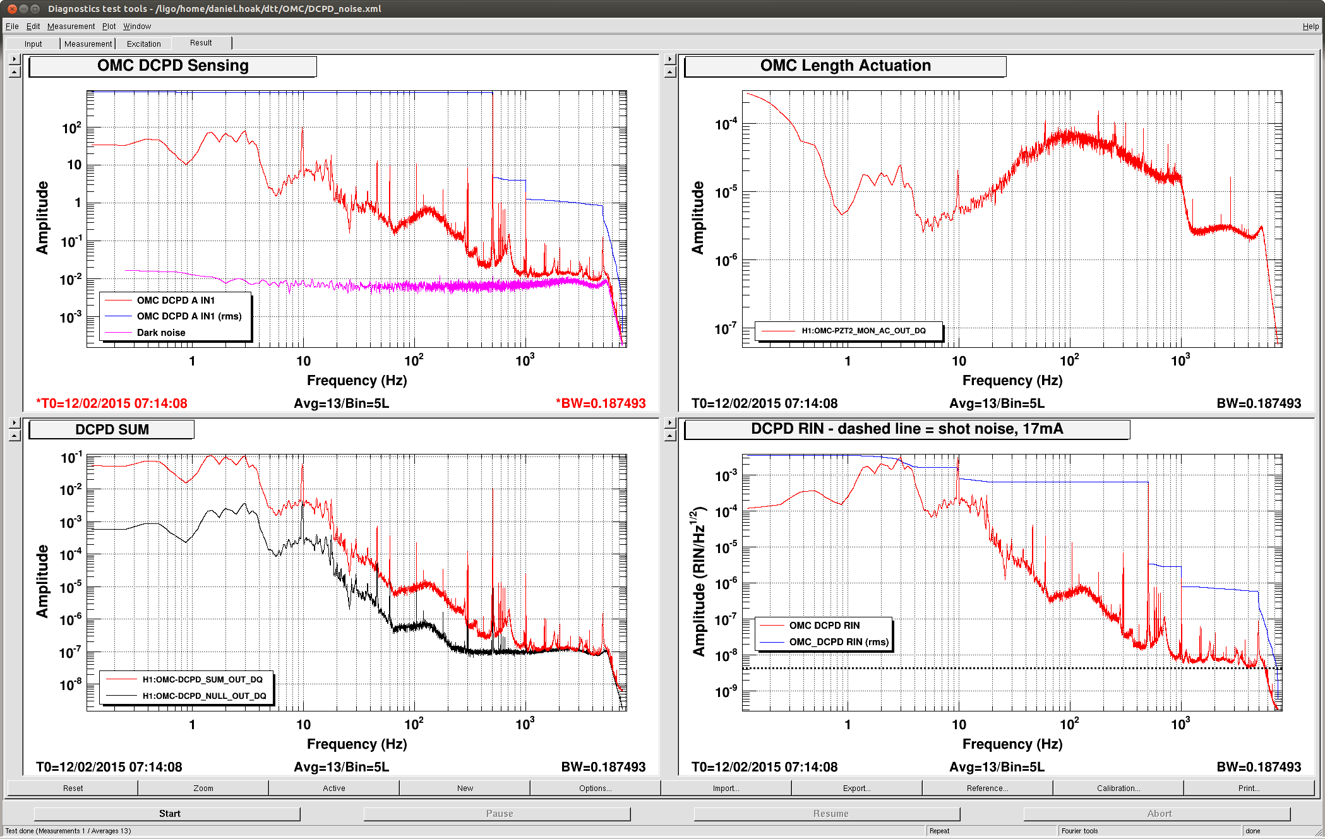Click Avg=13/Bin=5L under DCPD SUM plot
Viewport: 1325px width, 839px height.
click(342, 767)
